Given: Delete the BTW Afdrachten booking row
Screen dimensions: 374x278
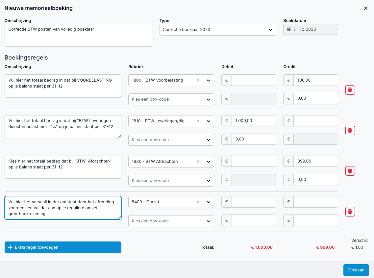Looking at the screenshot, I should tap(350, 171).
